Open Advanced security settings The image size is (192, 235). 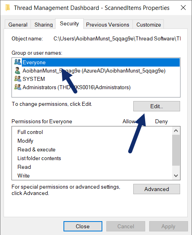[157, 189]
